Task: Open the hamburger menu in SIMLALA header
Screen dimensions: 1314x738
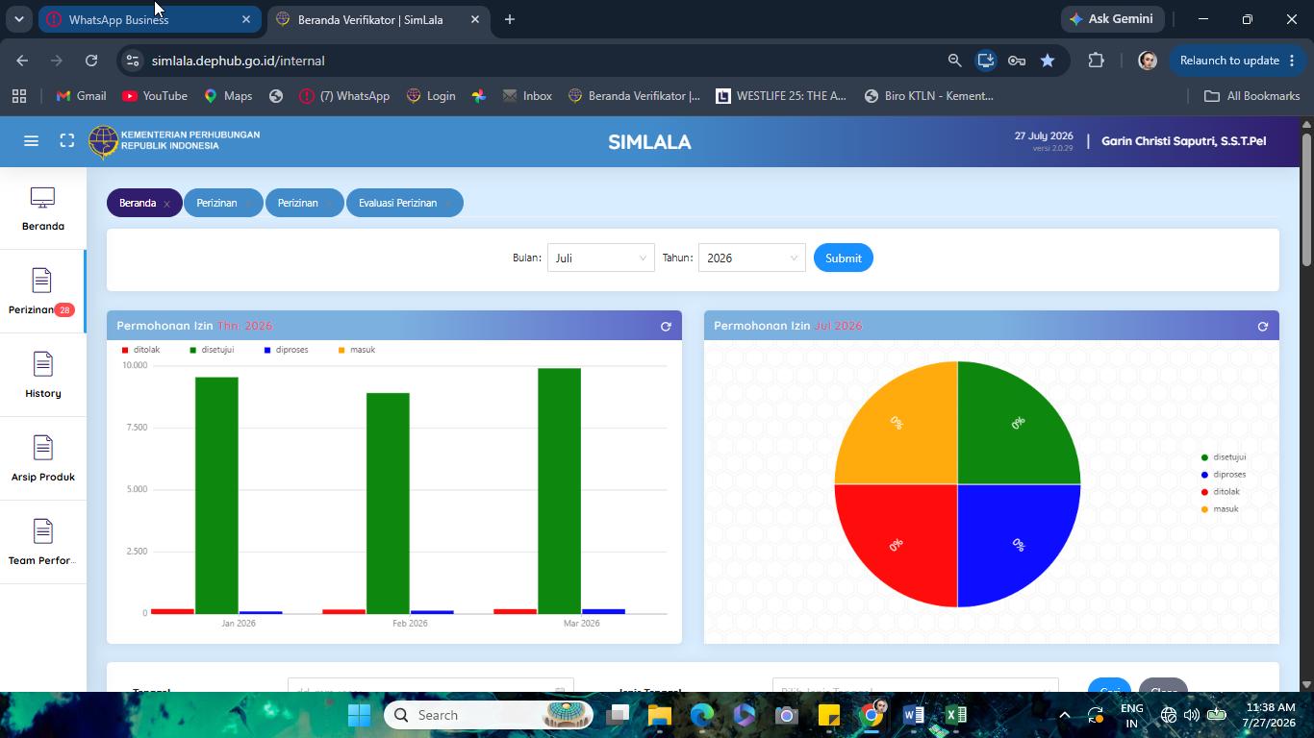Action: [31, 141]
